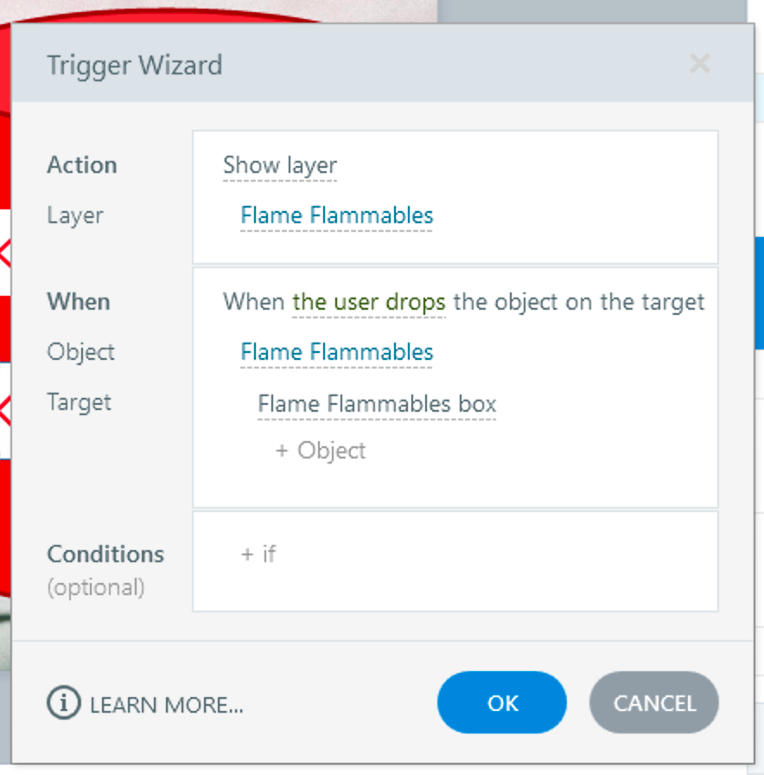The width and height of the screenshot is (764, 775).
Task: Click the 'When' section label
Action: [79, 302]
